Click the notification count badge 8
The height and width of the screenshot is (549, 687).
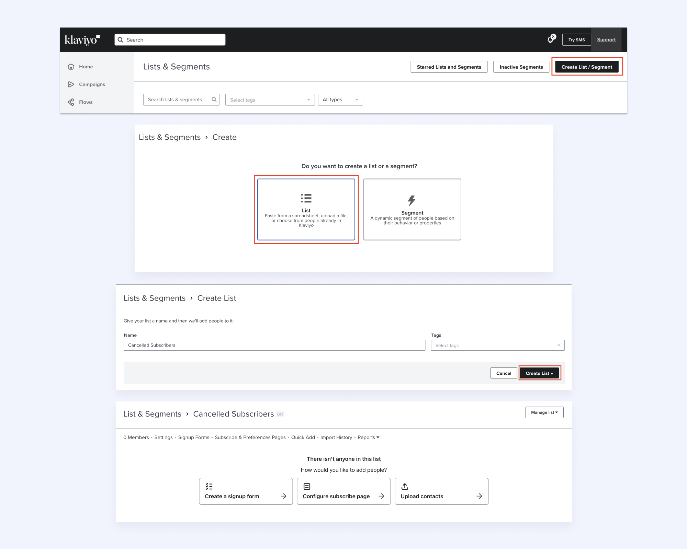coord(553,37)
